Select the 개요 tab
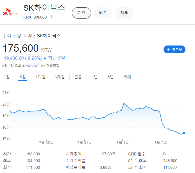The height and width of the screenshot is (173, 195). pos(81,13)
